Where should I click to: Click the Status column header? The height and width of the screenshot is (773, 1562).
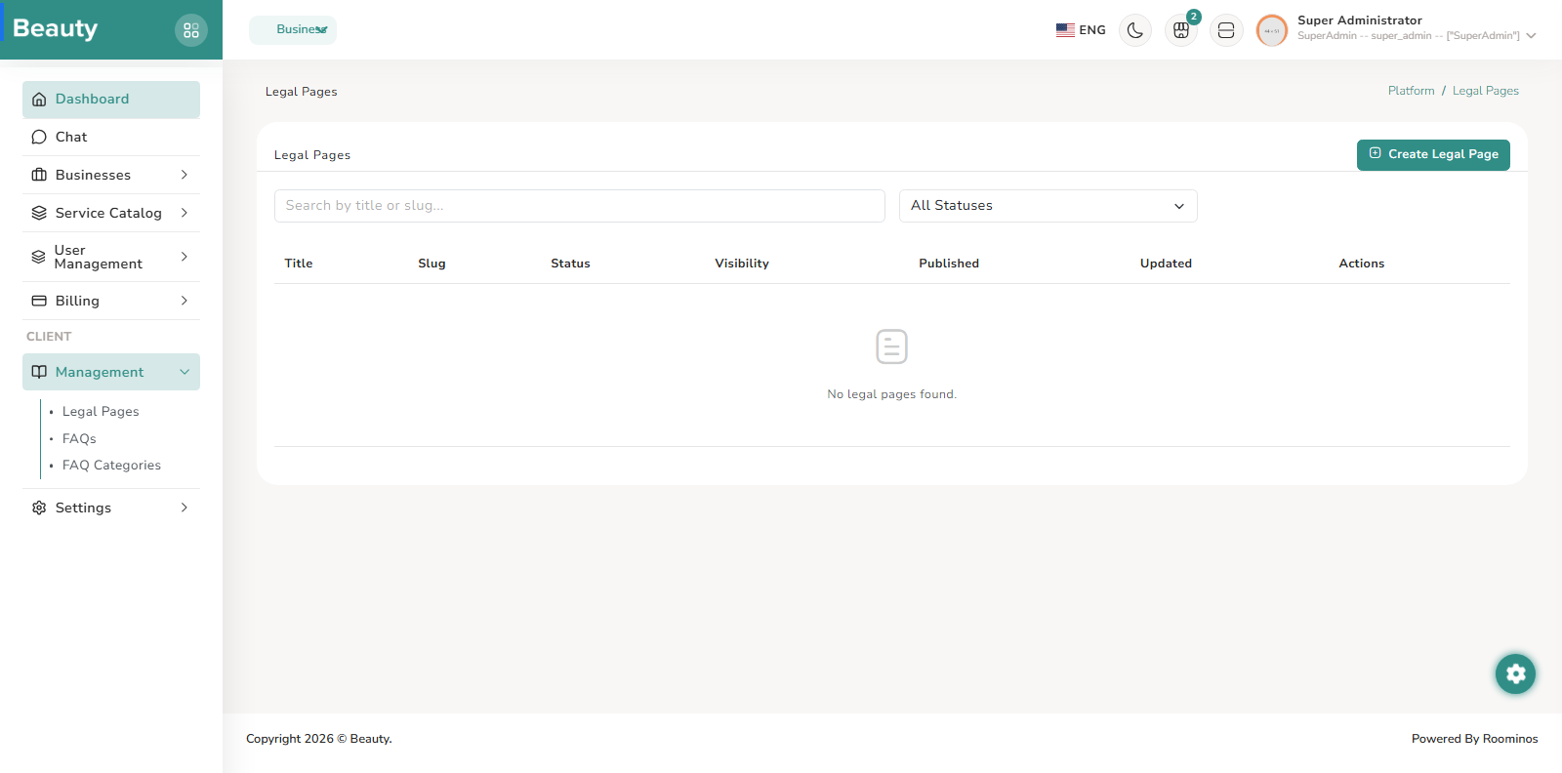(x=570, y=264)
